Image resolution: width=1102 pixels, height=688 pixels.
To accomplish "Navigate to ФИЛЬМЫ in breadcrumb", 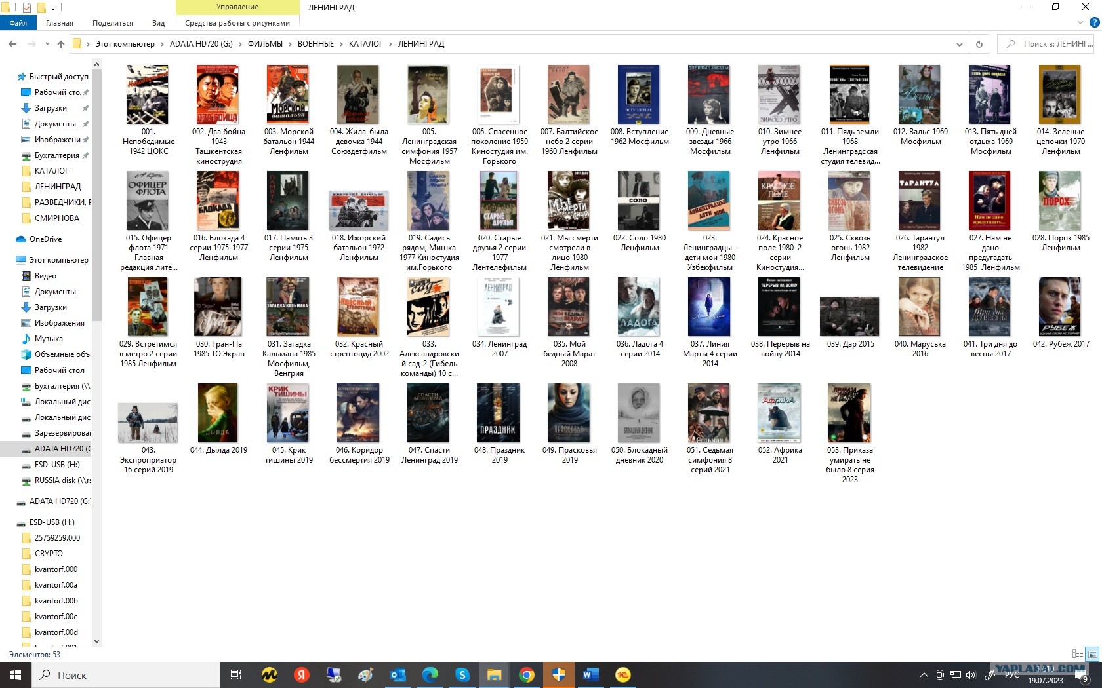I will coord(265,44).
